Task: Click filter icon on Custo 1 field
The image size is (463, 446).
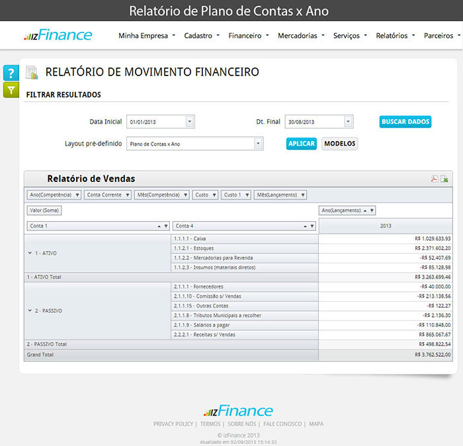Action: coord(247,195)
